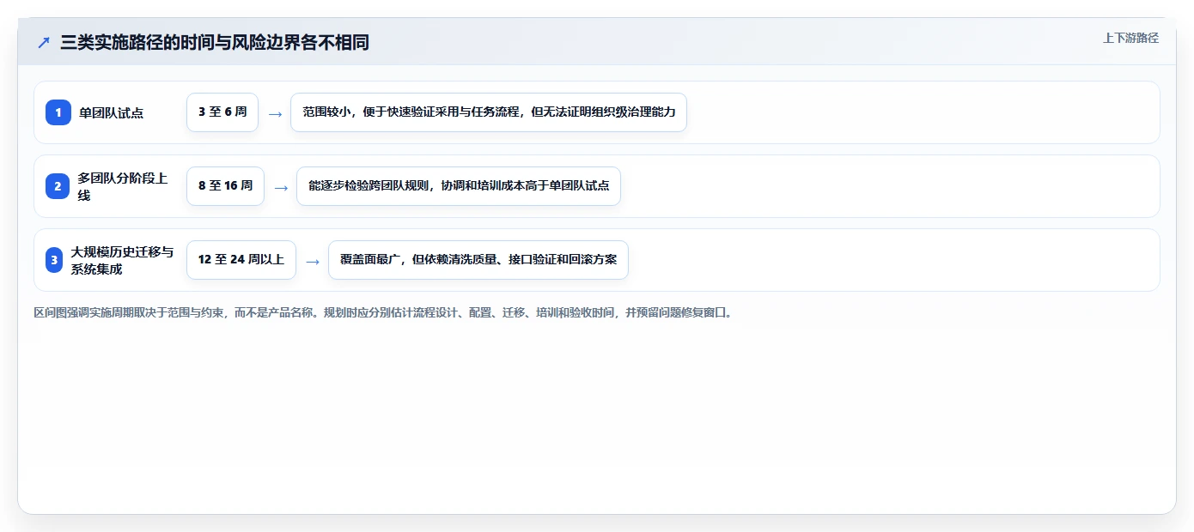
Task: Select the 大规模历史迁移与系统集成 label
Action: [122, 260]
